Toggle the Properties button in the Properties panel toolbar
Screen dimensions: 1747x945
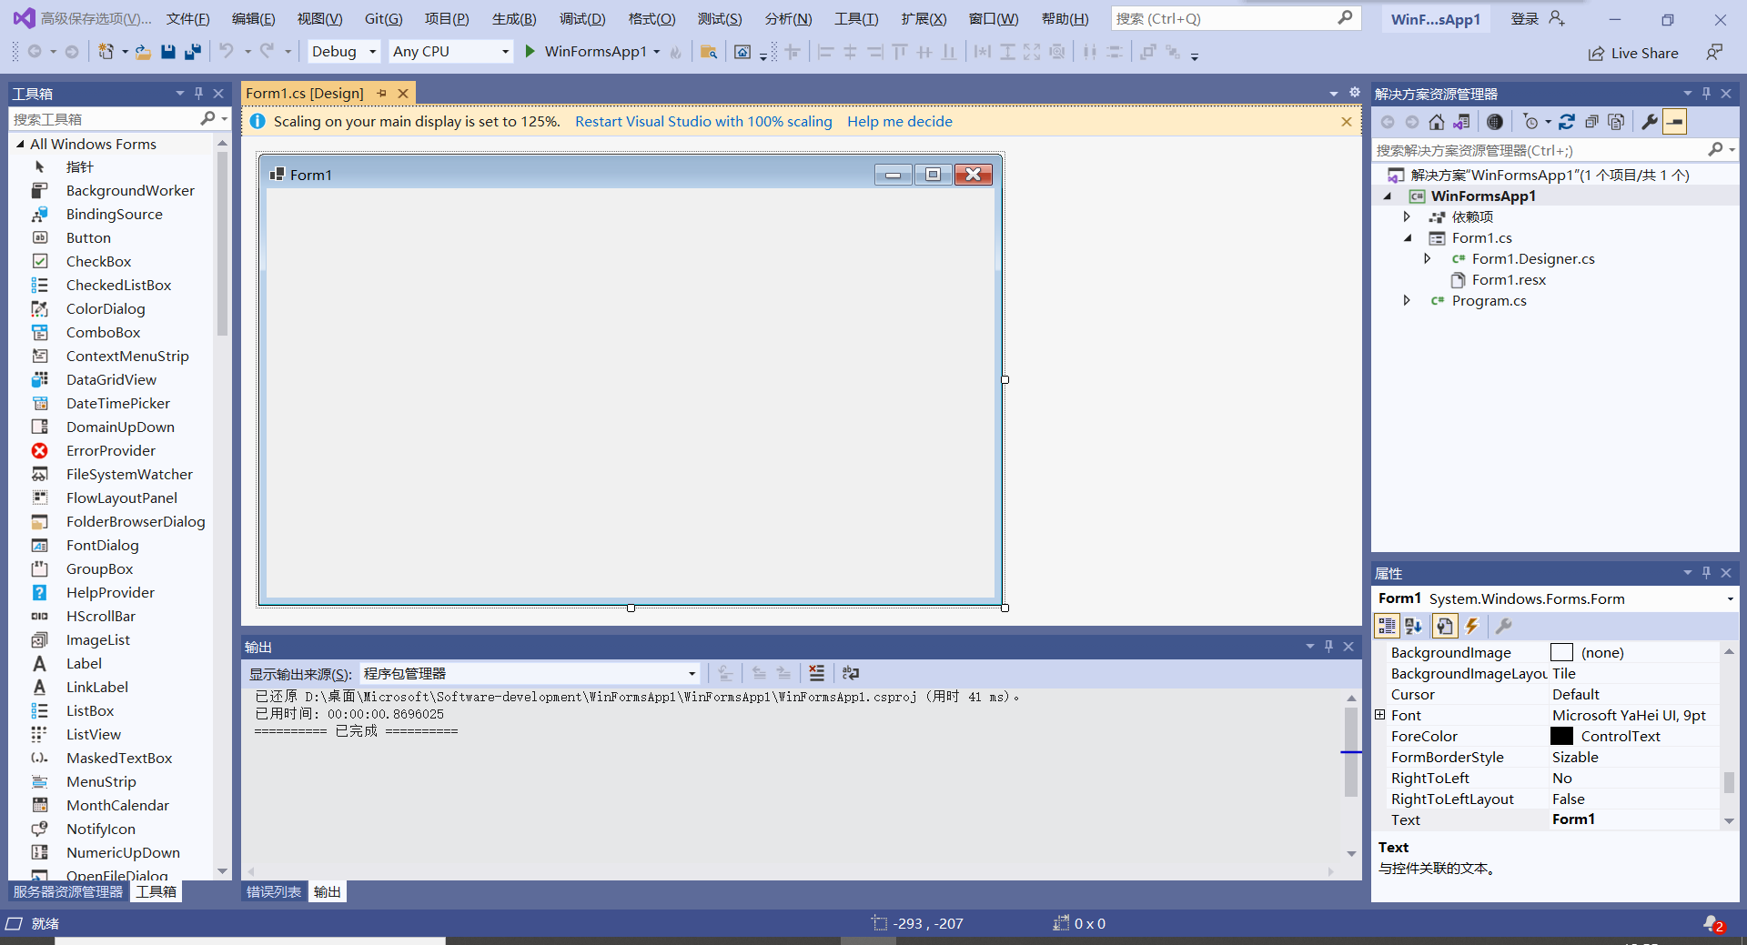1445,626
